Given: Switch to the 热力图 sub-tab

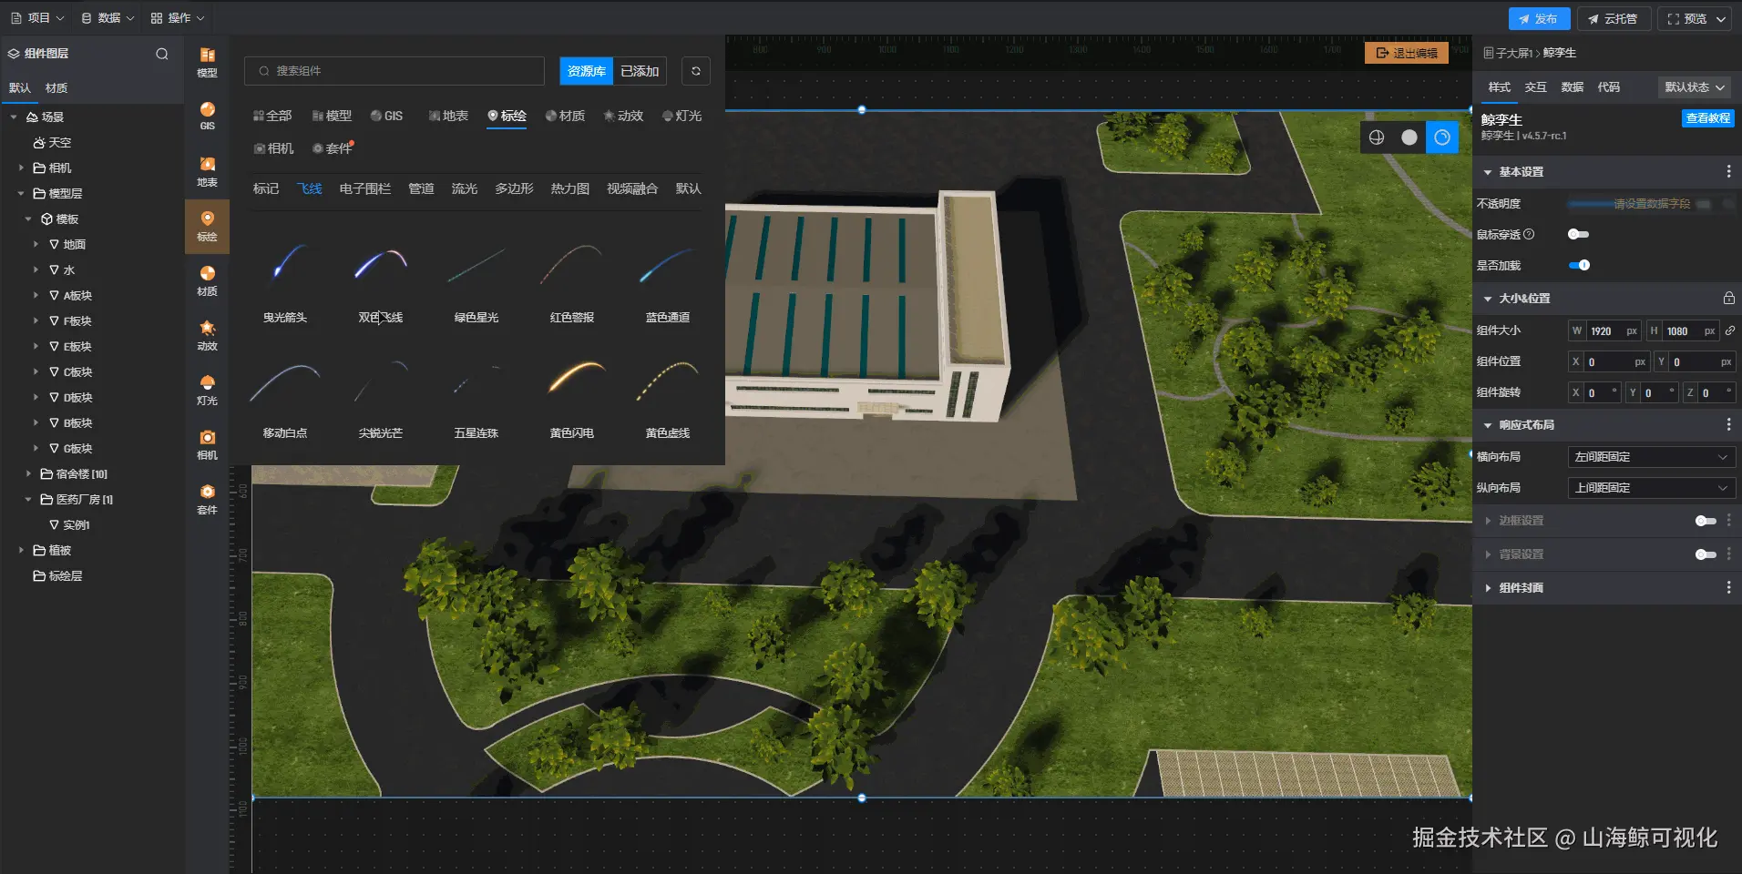Looking at the screenshot, I should (569, 188).
